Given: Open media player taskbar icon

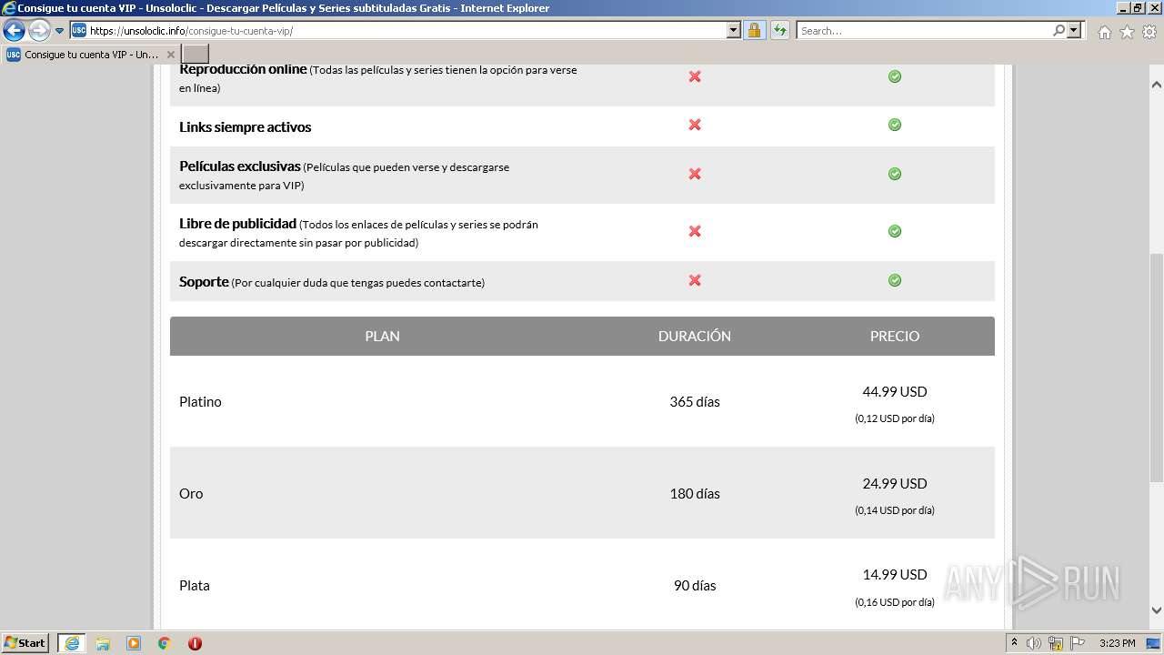Looking at the screenshot, I should (x=134, y=643).
